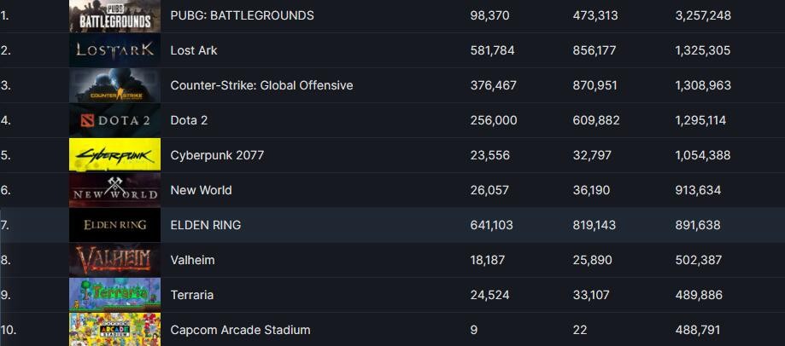Click the Terraria logo thumbnail
This screenshot has width=785, height=346.
point(114,295)
